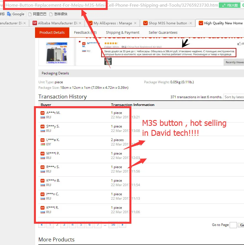
Task: Open the 阿里巴巴 bookmark
Action: pos(38,14)
